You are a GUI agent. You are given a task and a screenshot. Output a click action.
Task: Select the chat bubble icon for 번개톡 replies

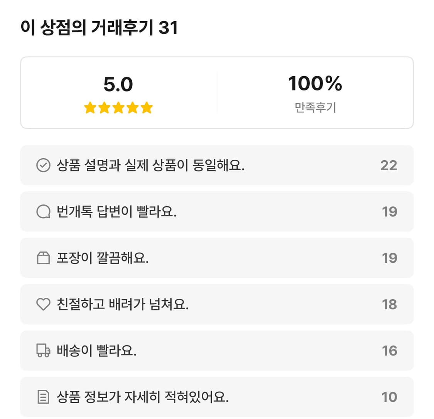pos(44,211)
